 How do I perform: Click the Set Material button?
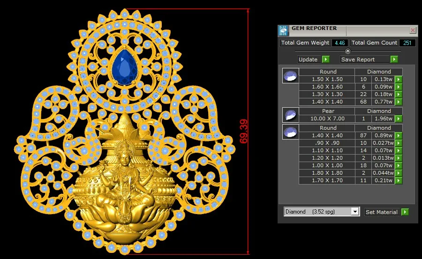pos(382,212)
